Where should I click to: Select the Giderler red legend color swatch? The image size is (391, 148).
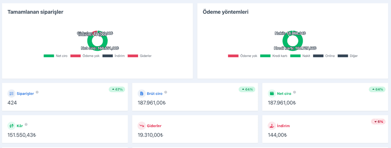coord(133,56)
